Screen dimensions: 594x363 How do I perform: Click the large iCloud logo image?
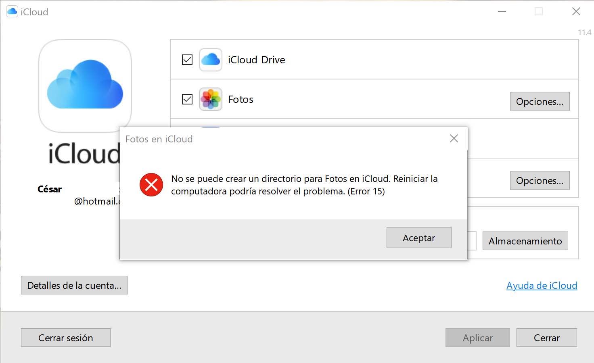85,85
